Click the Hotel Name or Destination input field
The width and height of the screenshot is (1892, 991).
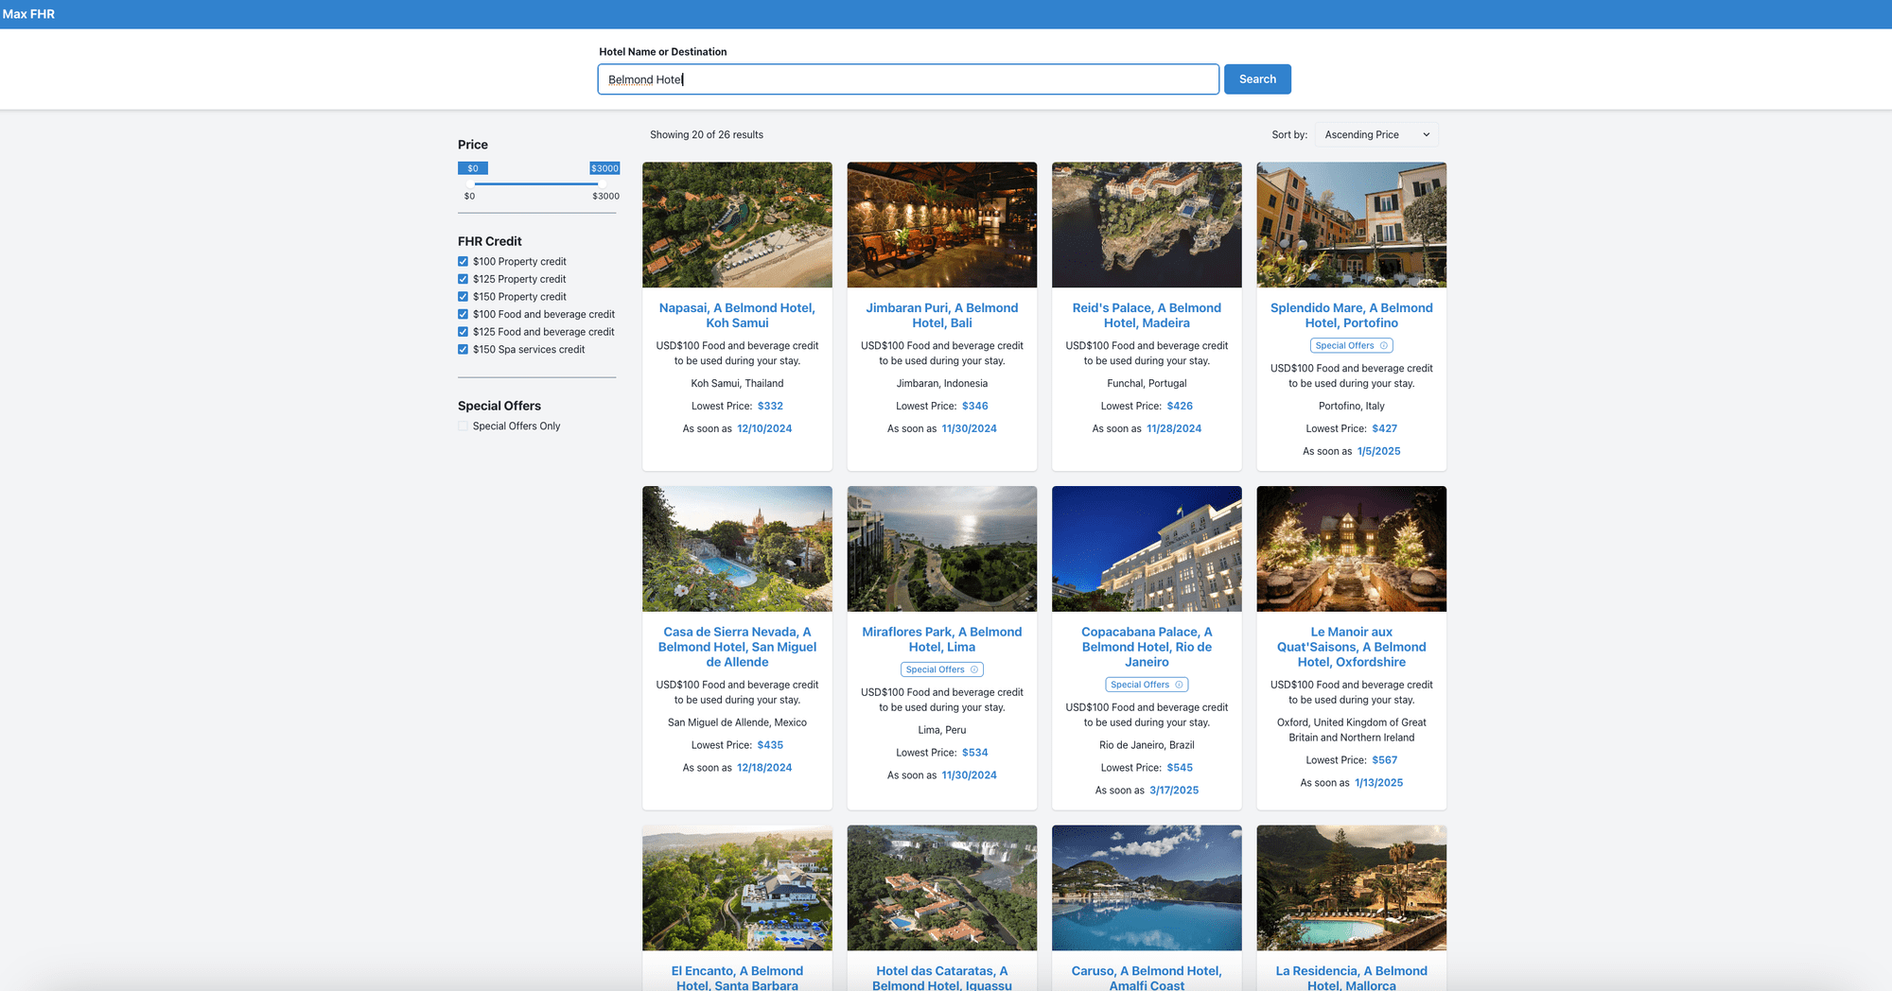pyautogui.click(x=908, y=79)
